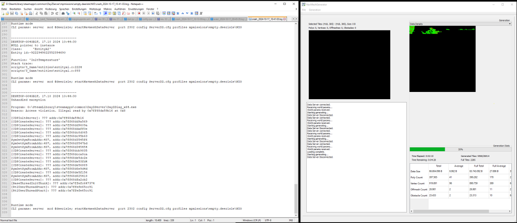
Task: Click the NavMeshGenerator title bar app icon
Action: pyautogui.click(x=304, y=4)
